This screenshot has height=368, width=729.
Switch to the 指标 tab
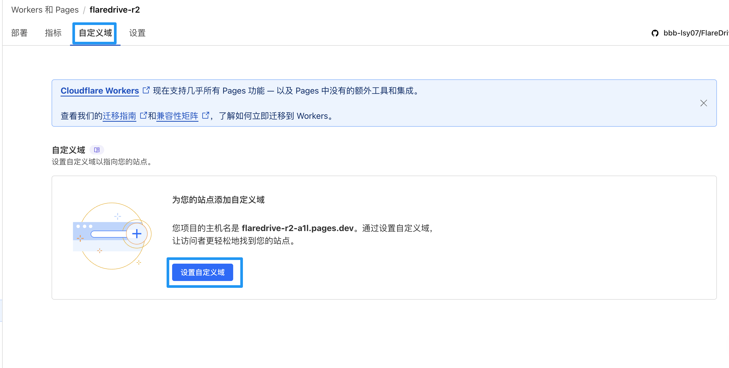pyautogui.click(x=53, y=33)
